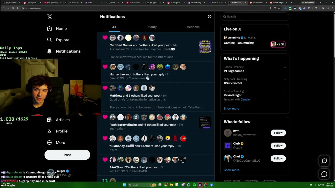The height and width of the screenshot is (188, 335).
Task: Open the Windows Start menu
Action: pyautogui.click(x=125, y=185)
